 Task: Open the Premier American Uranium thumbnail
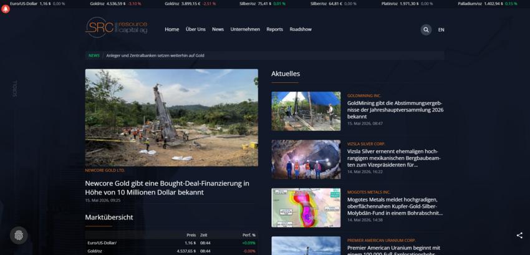click(306, 246)
